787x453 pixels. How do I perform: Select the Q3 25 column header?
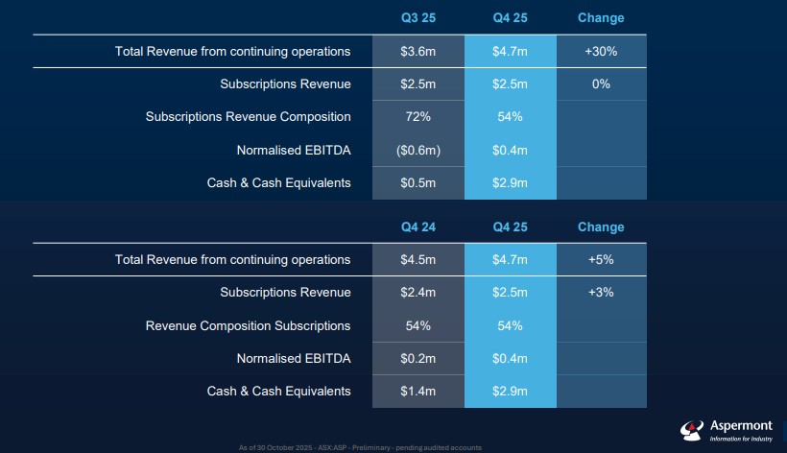[417, 18]
